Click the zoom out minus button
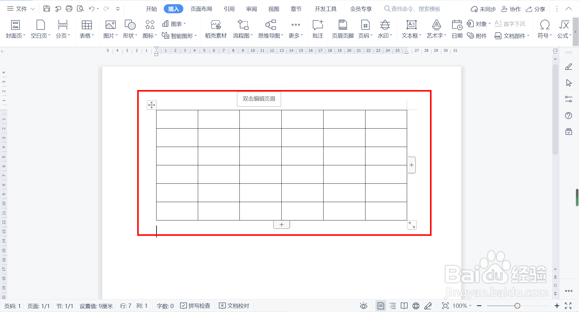Image resolution: width=579 pixels, height=312 pixels. pos(479,306)
